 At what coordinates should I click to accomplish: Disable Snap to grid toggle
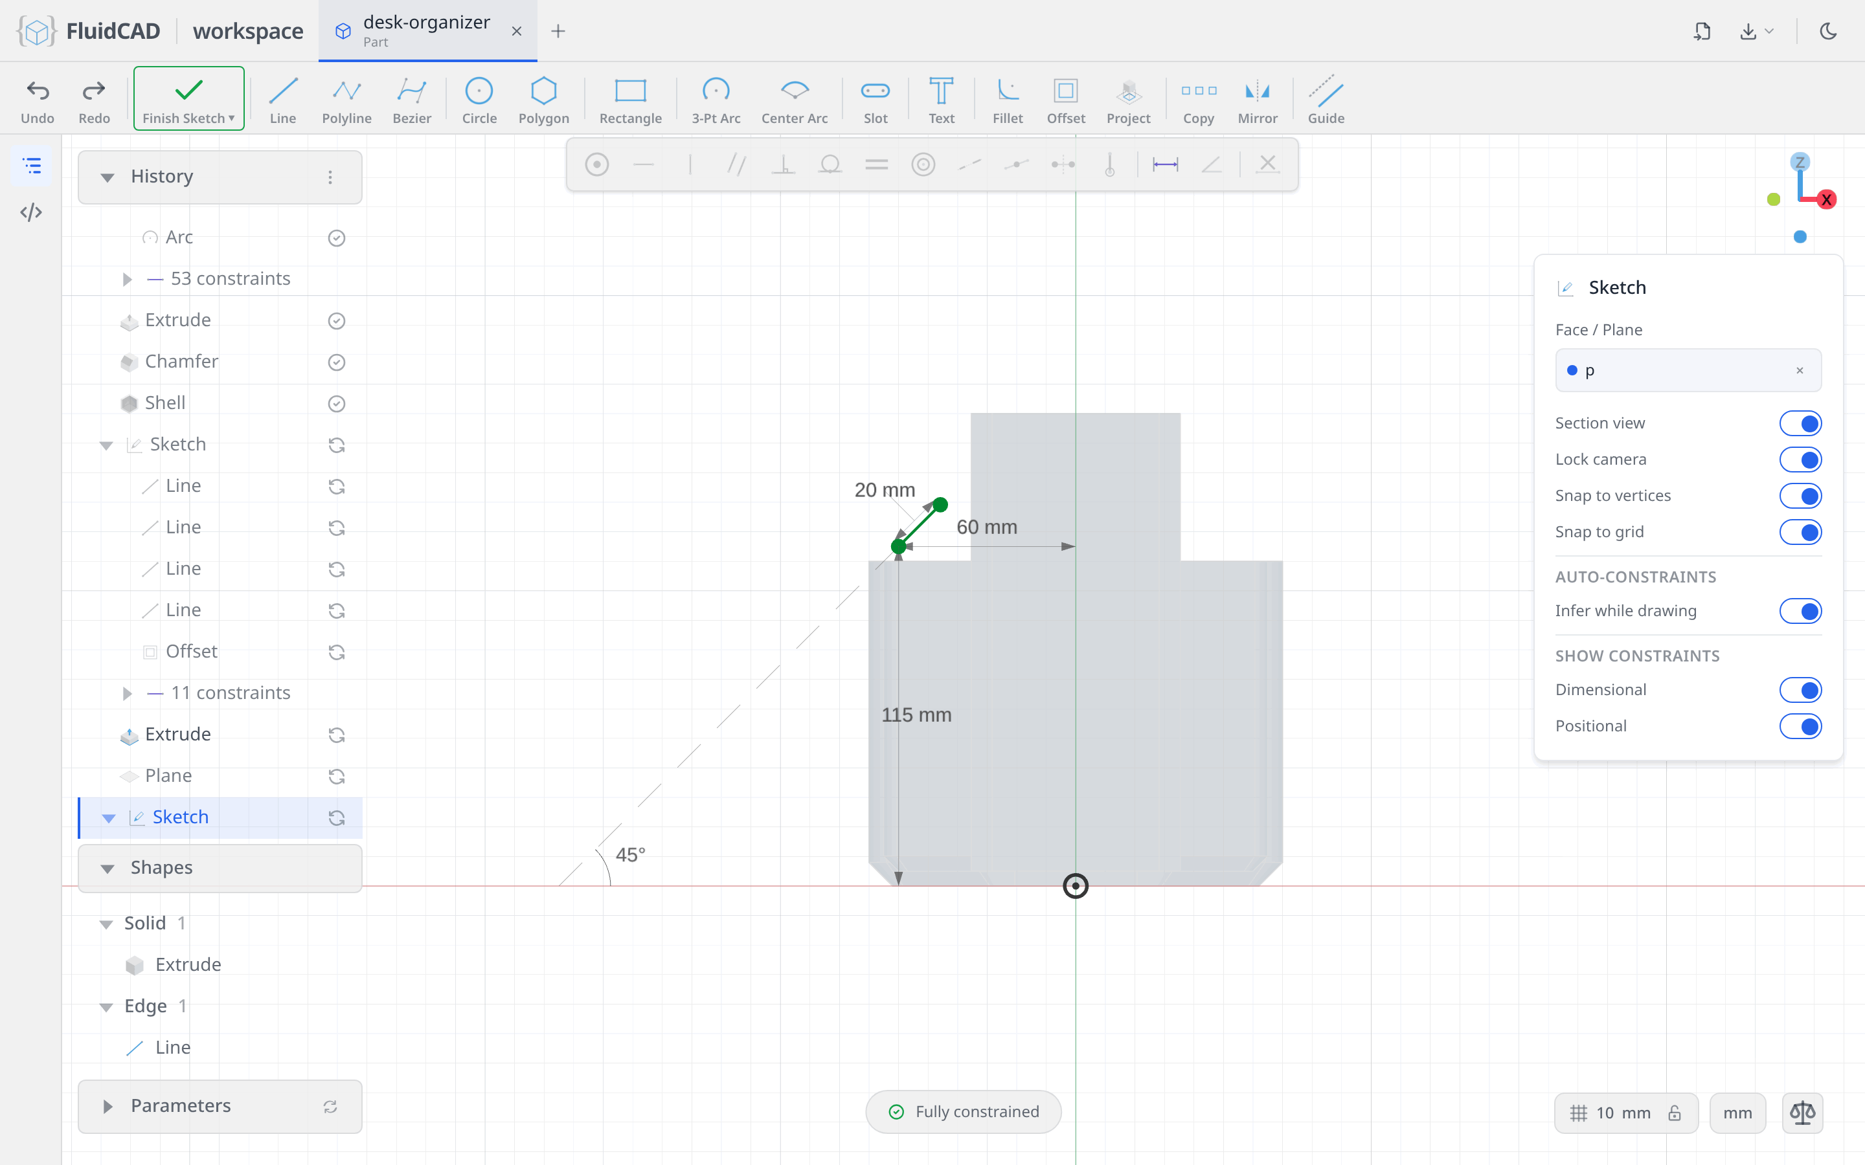pos(1800,531)
